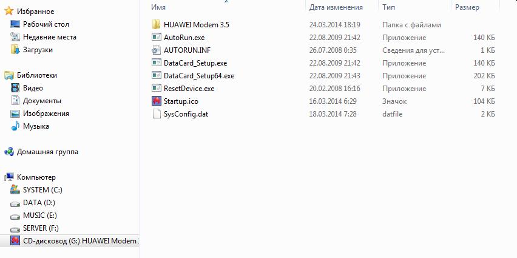Sort by Дата изменения column header
This screenshot has width=517, height=258.
(336, 7)
